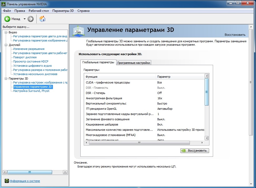The height and width of the screenshot is (188, 256).
Task: Click the Функция column header
Action: tap(120, 77)
